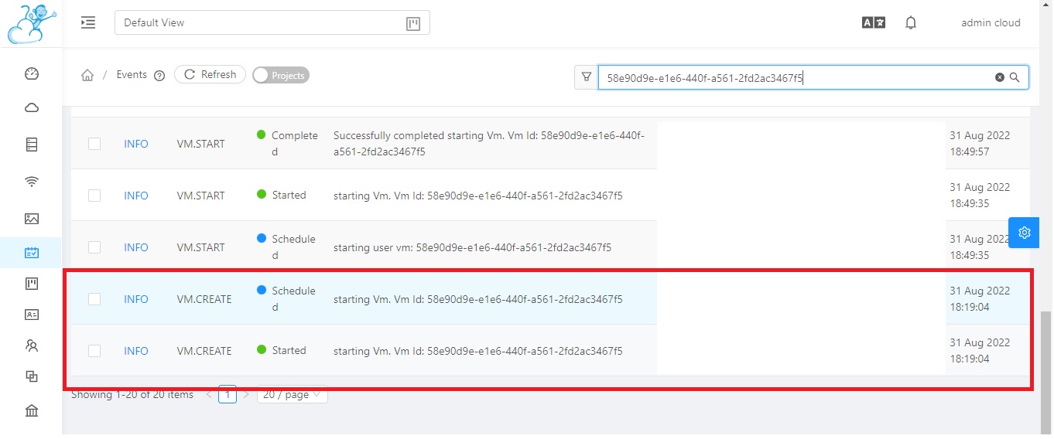Open the Projects board sidebar icon
Viewport: 1054px width, 439px height.
[32, 284]
